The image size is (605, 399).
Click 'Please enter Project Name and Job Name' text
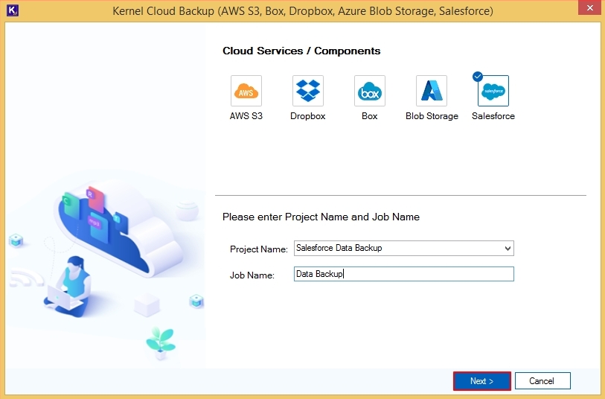point(321,217)
